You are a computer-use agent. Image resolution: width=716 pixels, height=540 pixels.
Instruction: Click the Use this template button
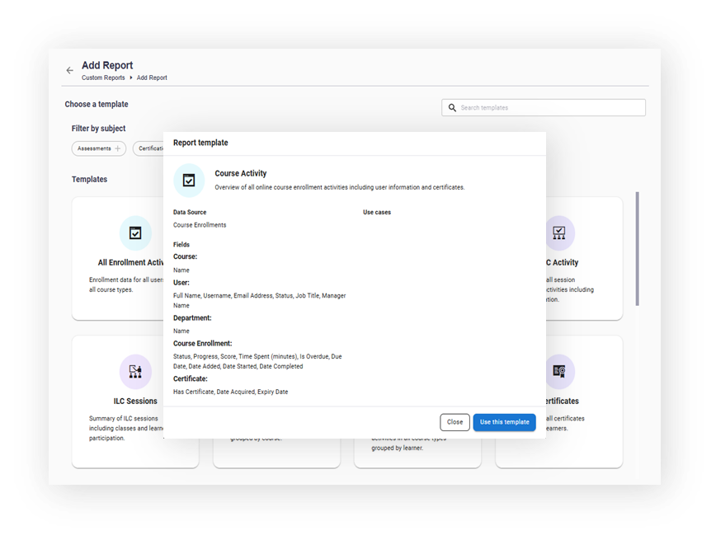pyautogui.click(x=505, y=422)
